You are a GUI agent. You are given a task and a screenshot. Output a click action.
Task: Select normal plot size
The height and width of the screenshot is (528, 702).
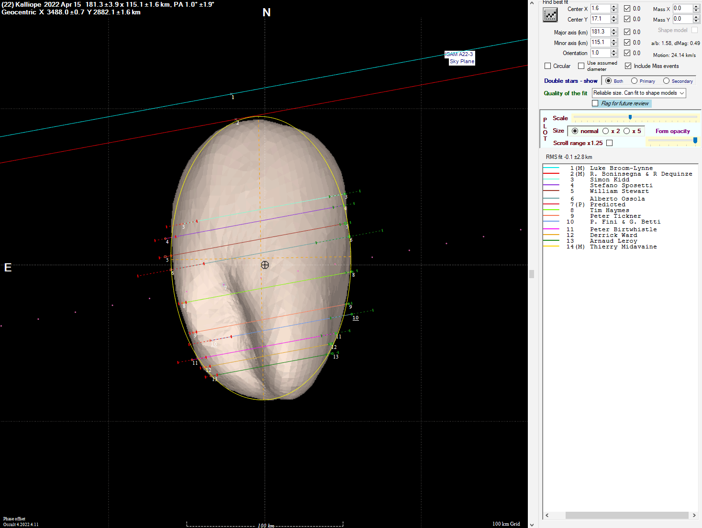pyautogui.click(x=575, y=131)
